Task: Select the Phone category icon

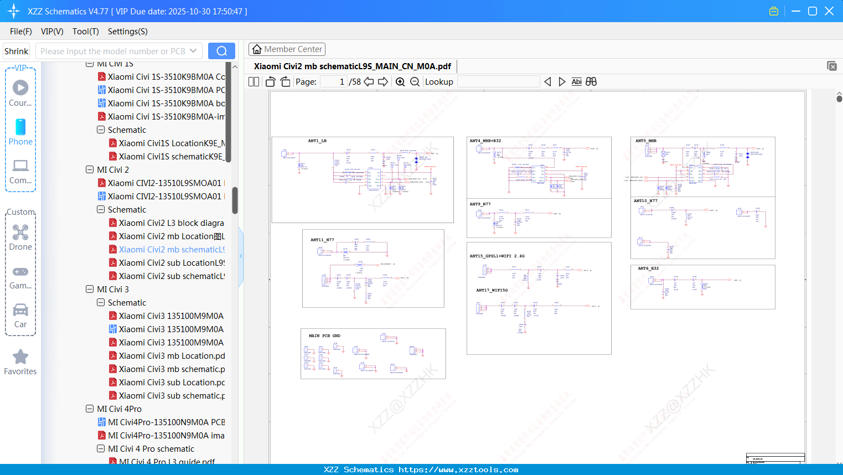Action: (20, 132)
